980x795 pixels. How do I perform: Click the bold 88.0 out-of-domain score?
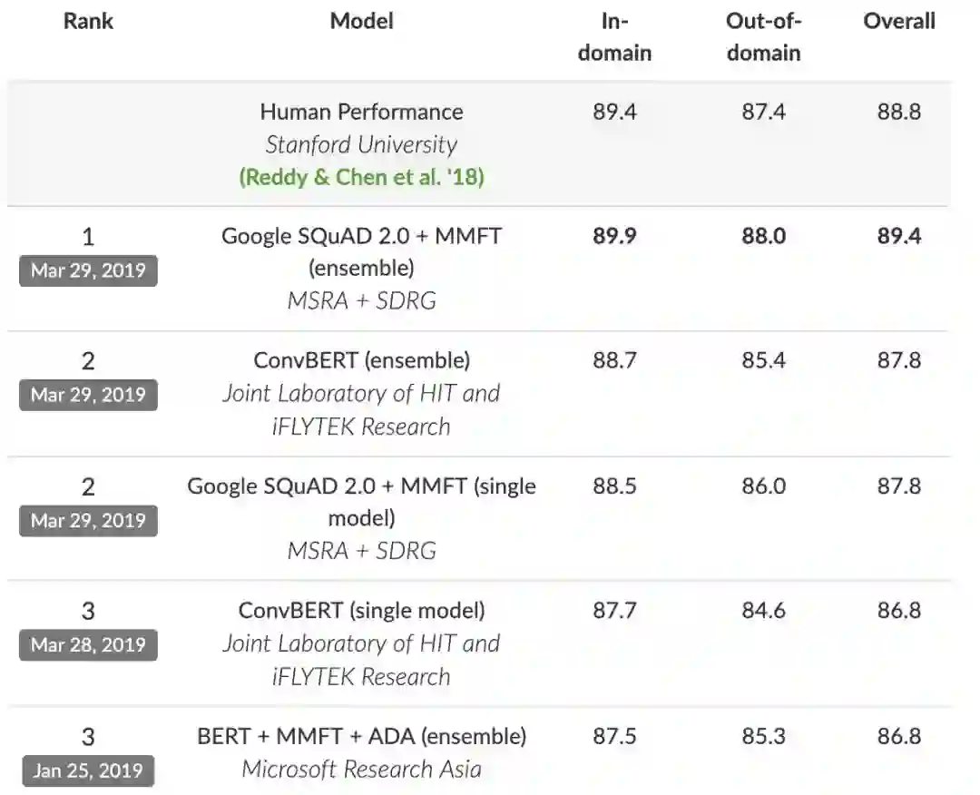pos(763,236)
